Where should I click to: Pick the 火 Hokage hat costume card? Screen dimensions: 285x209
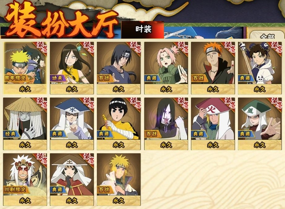pos(213,124)
